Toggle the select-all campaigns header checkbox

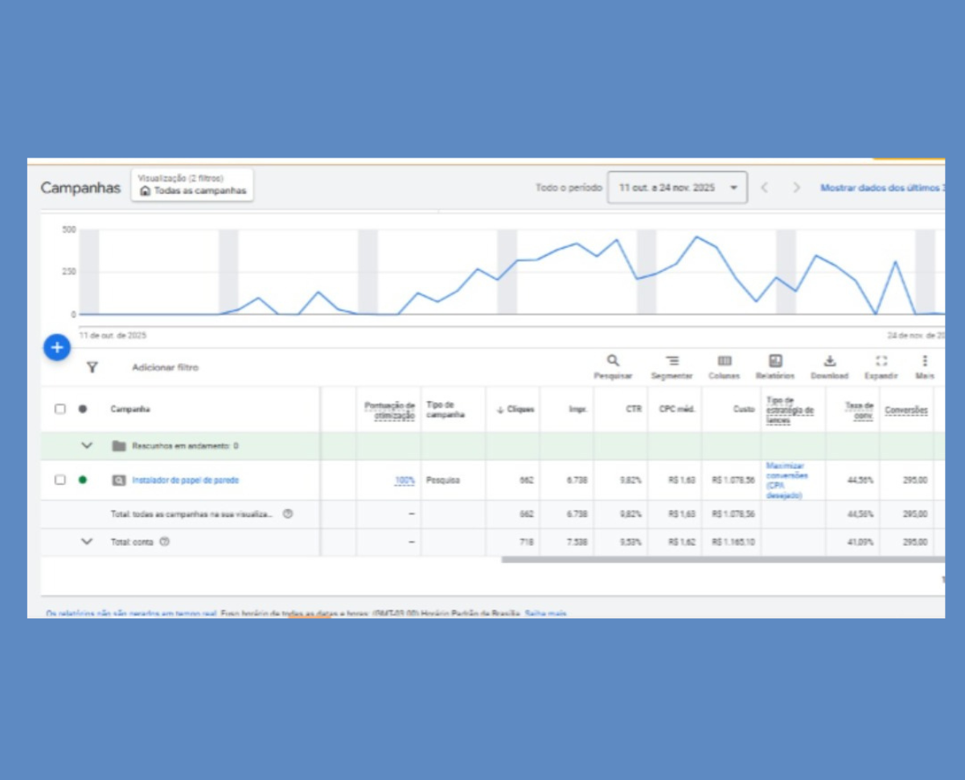pos(60,408)
